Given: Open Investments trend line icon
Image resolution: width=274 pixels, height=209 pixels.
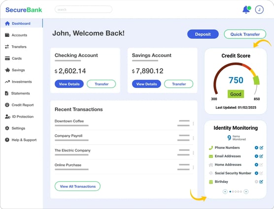Looking at the screenshot, I should coord(7,82).
